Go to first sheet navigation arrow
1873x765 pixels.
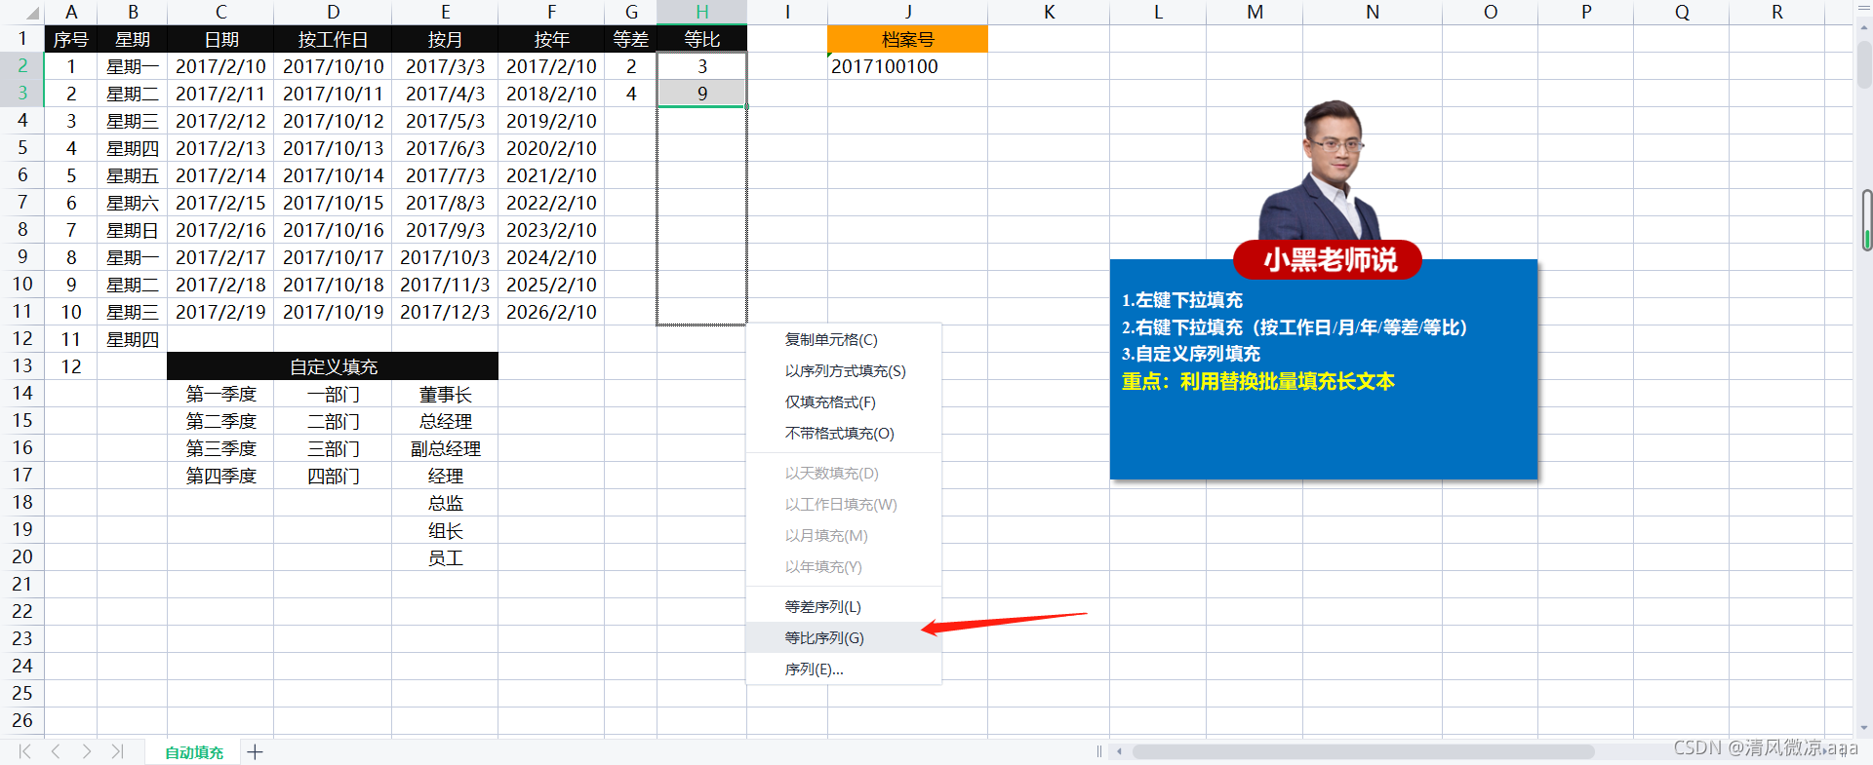coord(24,751)
